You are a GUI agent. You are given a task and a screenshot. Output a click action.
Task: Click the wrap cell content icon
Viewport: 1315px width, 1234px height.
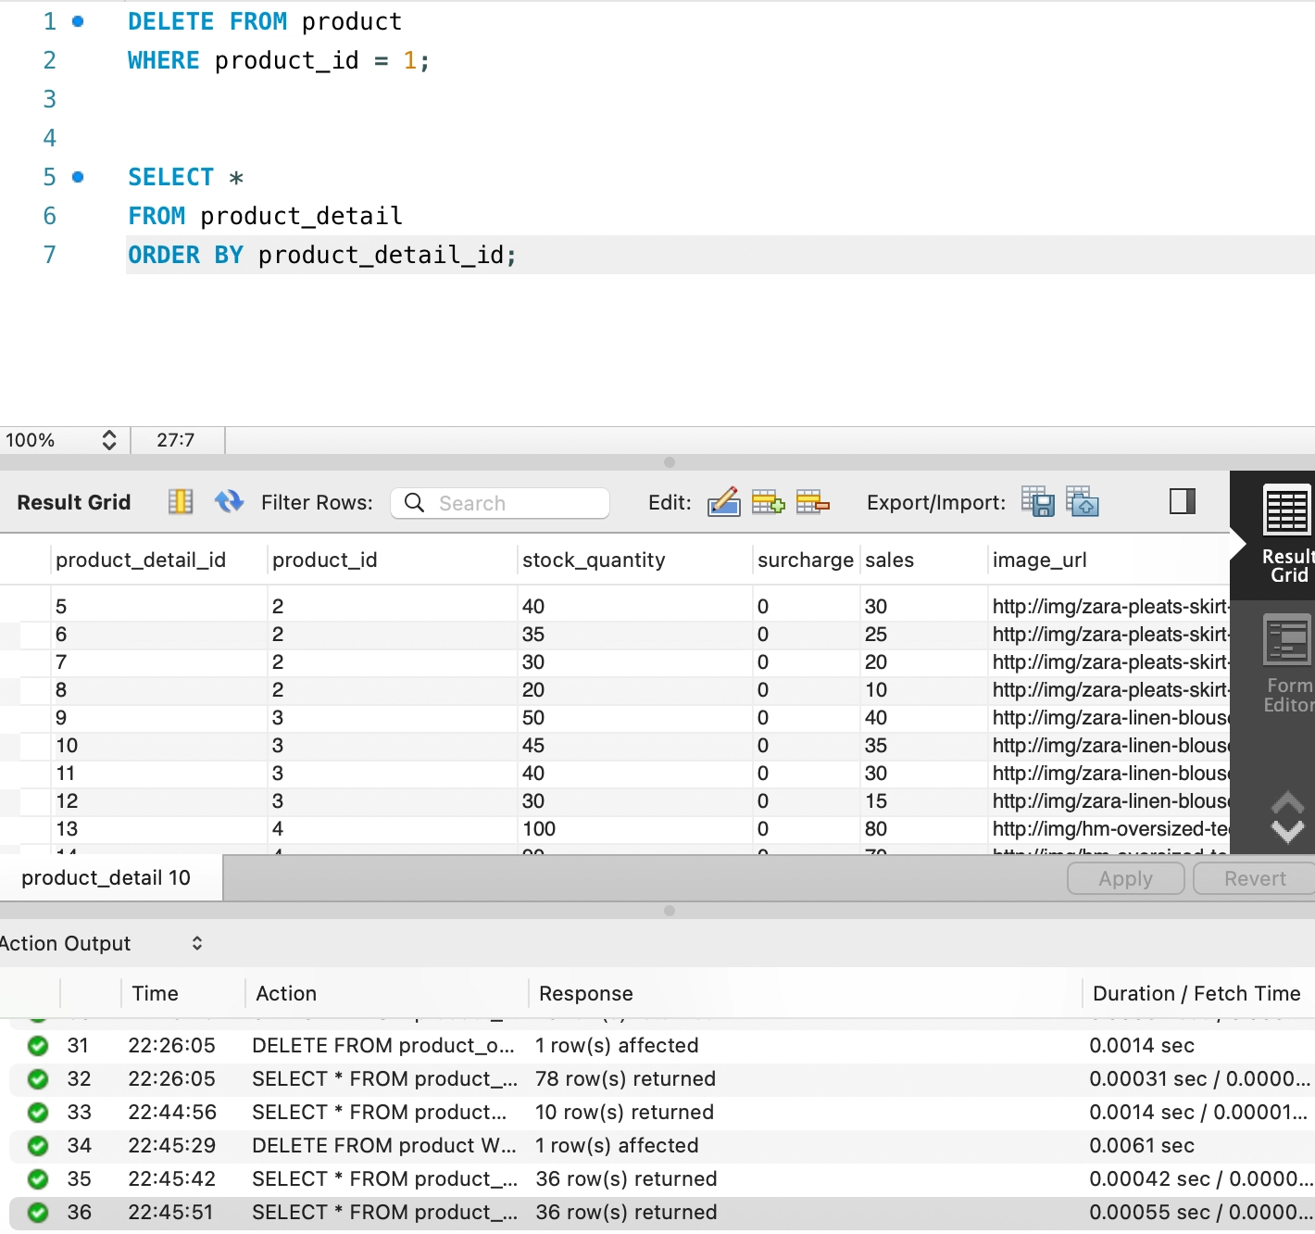pos(181,502)
